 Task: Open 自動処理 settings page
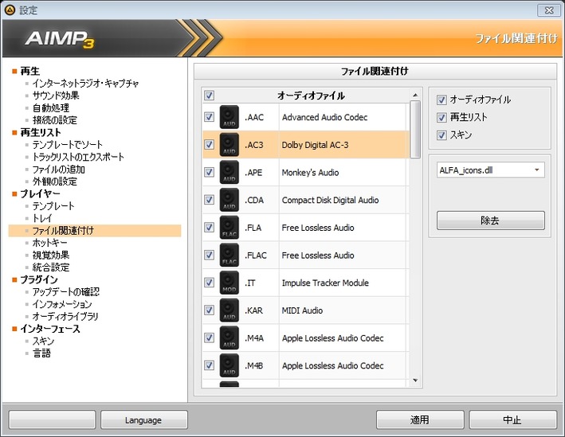click(x=51, y=108)
